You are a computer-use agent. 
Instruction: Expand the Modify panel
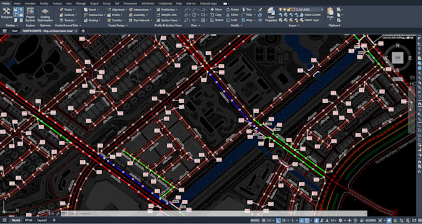(237, 25)
